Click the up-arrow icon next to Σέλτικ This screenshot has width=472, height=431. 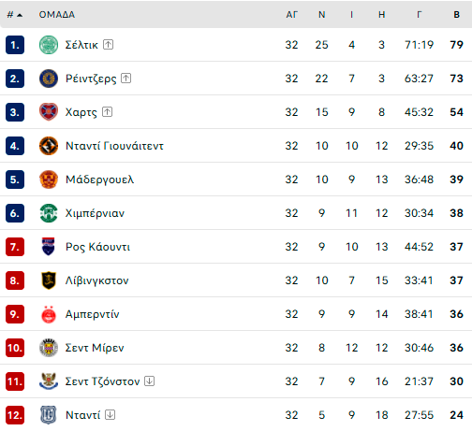point(108,45)
